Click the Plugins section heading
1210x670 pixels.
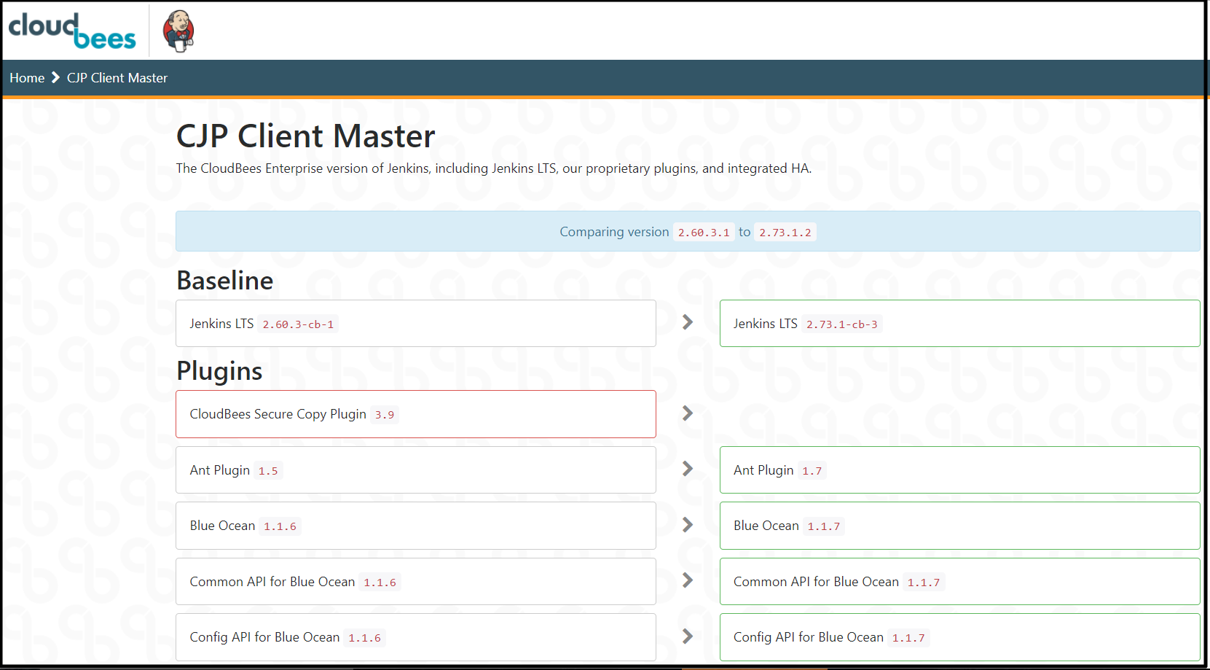(219, 371)
